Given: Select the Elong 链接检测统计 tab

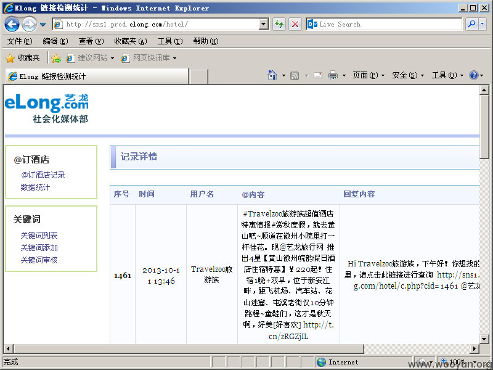Looking at the screenshot, I should pos(97,76).
